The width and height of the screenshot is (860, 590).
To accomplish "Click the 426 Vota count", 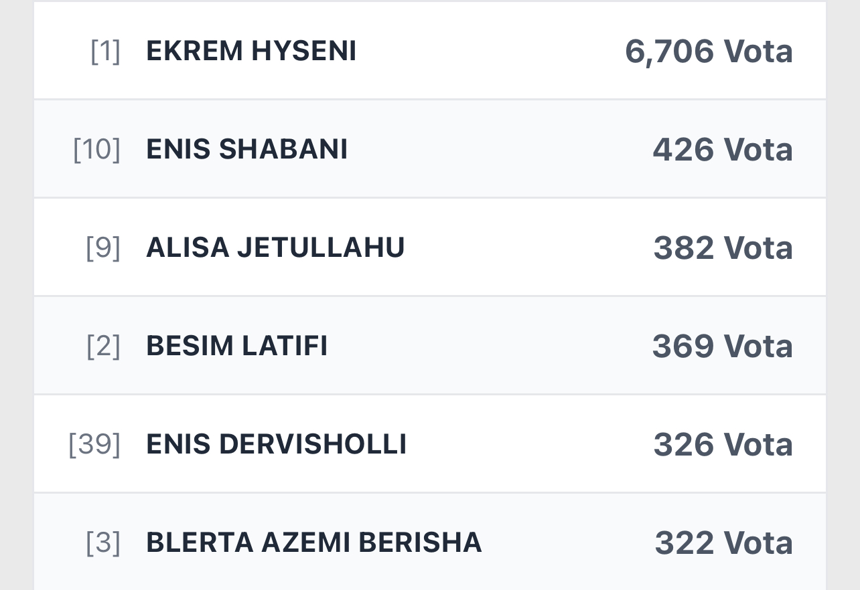I will point(723,149).
